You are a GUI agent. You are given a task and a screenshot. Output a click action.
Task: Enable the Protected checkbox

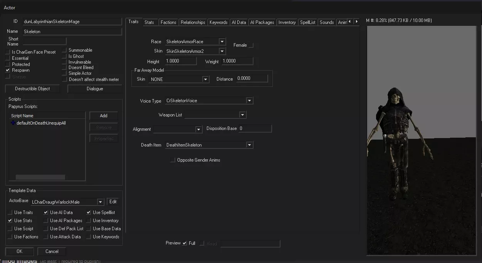click(x=8, y=64)
